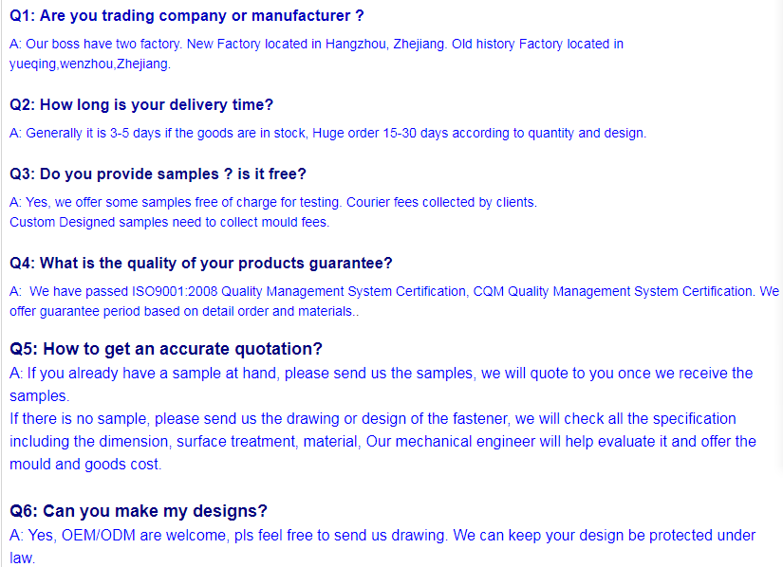Click the Q1 trading company or manufacturer heading

[187, 16]
